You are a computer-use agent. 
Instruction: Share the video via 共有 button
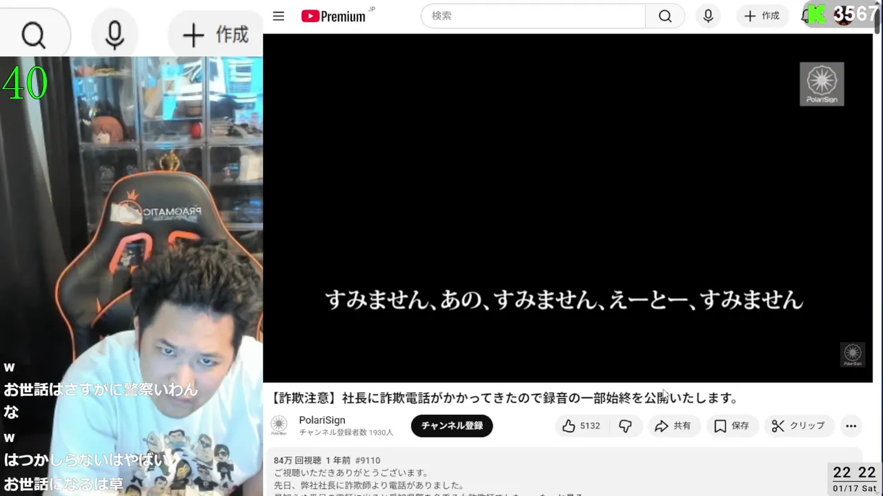click(x=673, y=426)
